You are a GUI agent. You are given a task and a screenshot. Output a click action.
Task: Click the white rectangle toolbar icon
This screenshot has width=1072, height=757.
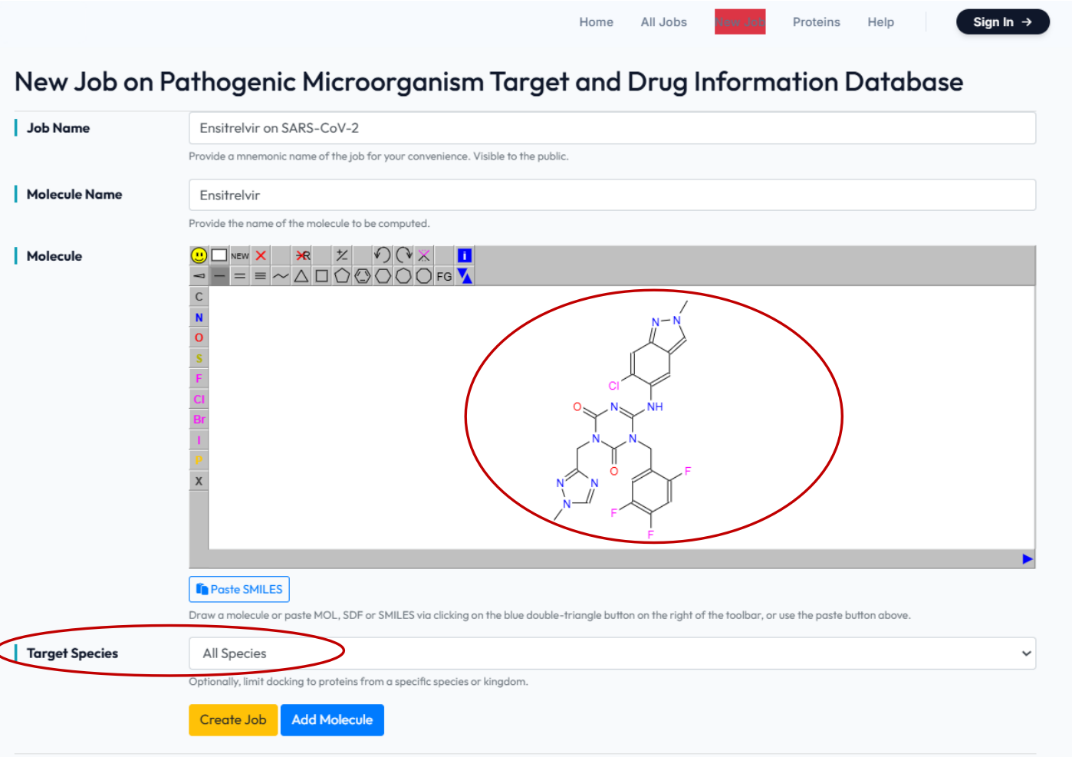pyautogui.click(x=219, y=255)
